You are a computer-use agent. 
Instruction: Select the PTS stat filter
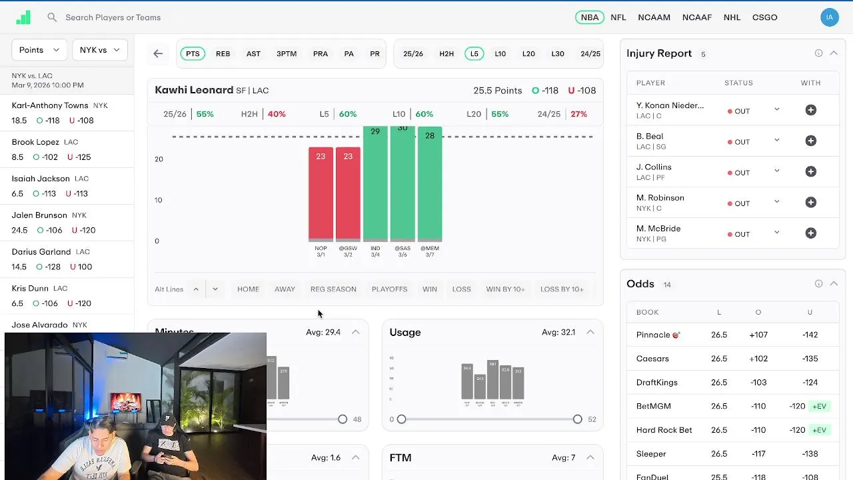[193, 54]
